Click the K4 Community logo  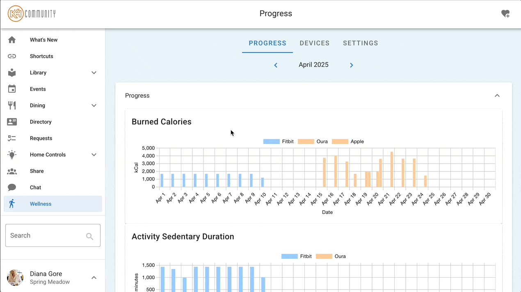coord(32,14)
